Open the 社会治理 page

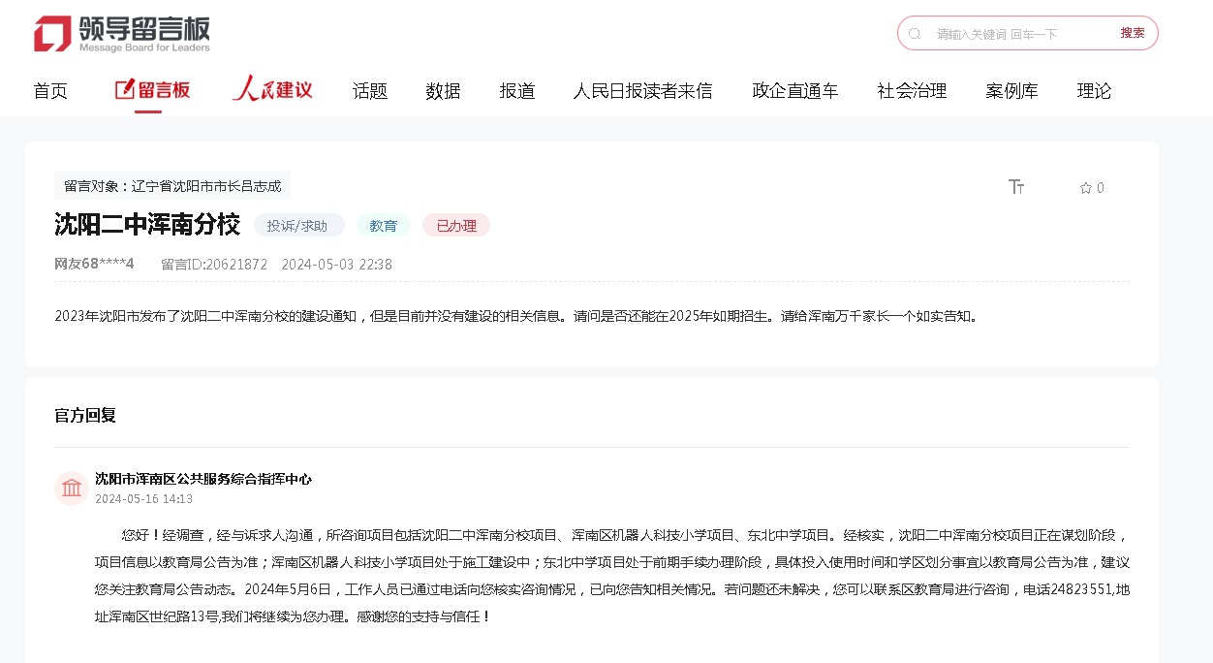tap(912, 91)
